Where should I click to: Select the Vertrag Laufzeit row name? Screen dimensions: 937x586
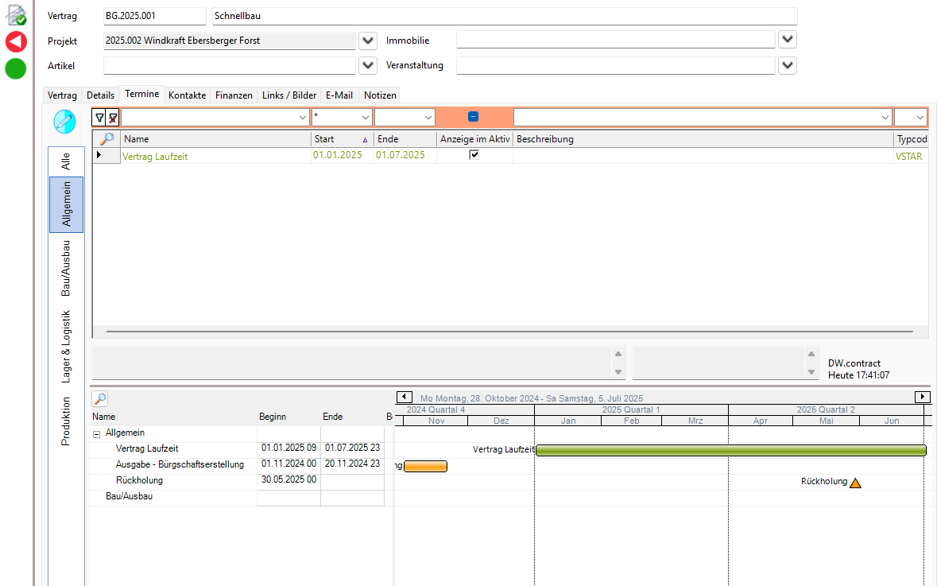pyautogui.click(x=155, y=156)
